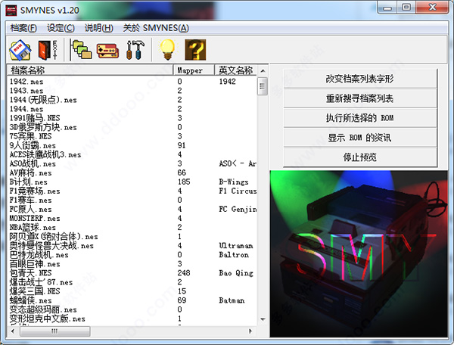The image size is (454, 345).
Task: Click the English name Batman cell
Action: point(232,300)
